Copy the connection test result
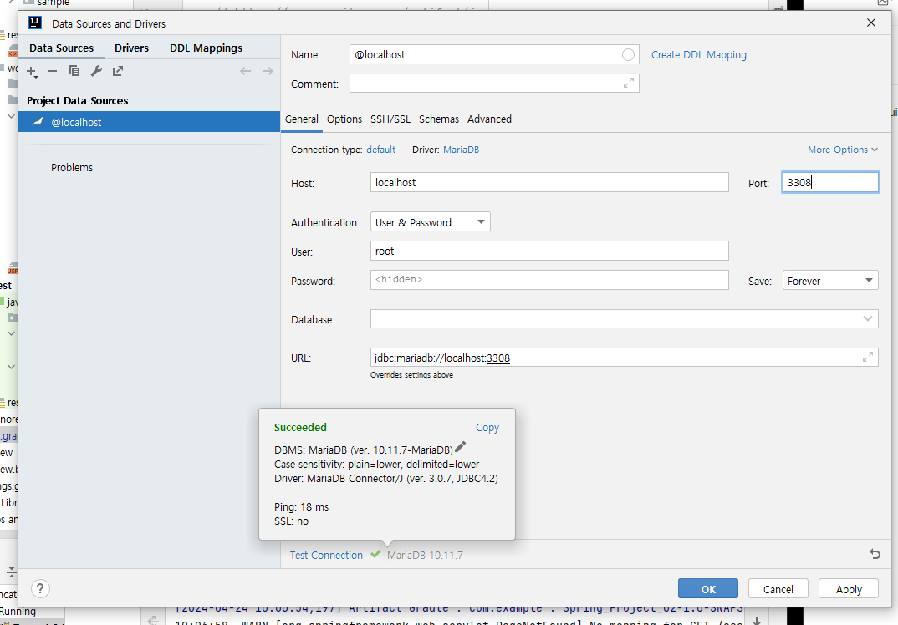 click(487, 428)
